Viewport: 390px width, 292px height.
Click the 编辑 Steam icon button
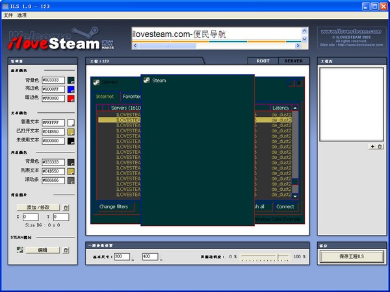click(42, 250)
